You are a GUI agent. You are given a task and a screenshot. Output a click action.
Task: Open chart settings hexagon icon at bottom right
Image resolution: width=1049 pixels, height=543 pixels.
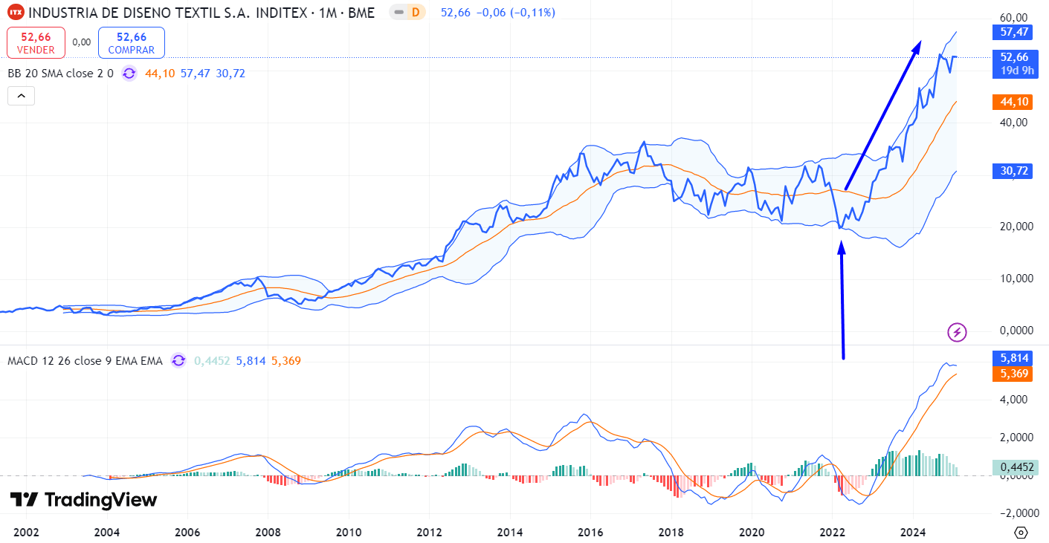(x=1021, y=532)
